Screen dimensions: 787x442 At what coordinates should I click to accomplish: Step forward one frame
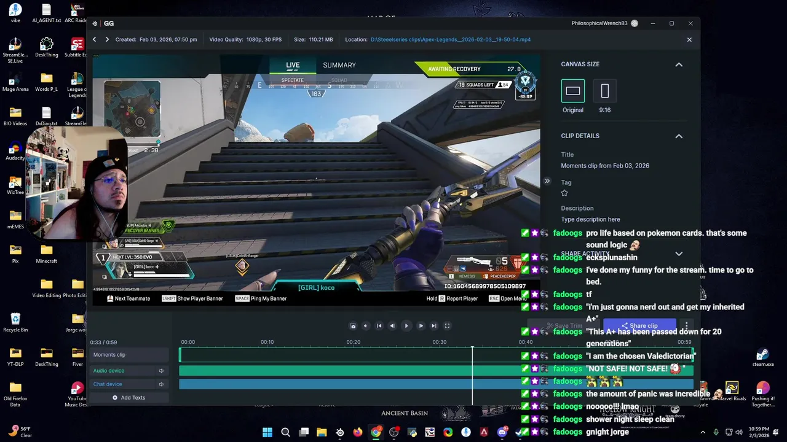pyautogui.click(x=421, y=326)
